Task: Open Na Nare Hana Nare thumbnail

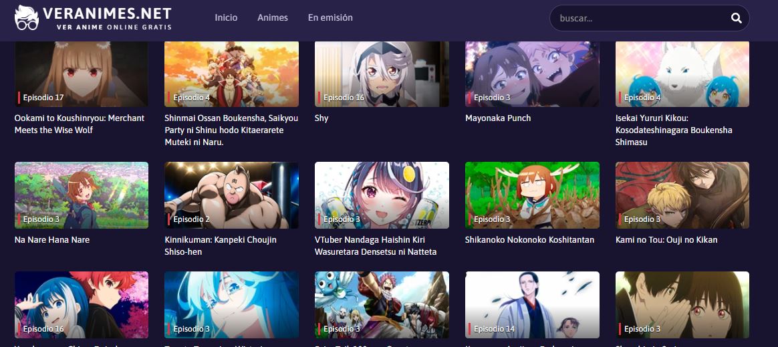Action: pyautogui.click(x=82, y=195)
